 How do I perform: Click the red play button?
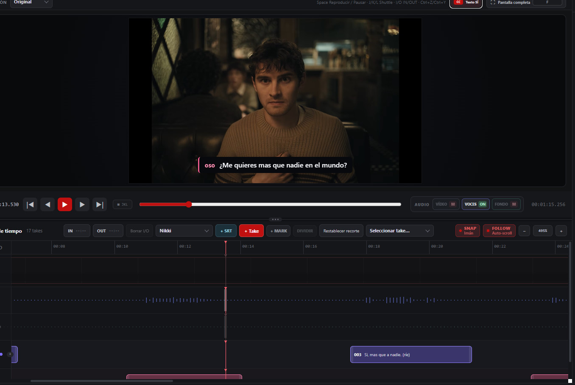(x=65, y=204)
